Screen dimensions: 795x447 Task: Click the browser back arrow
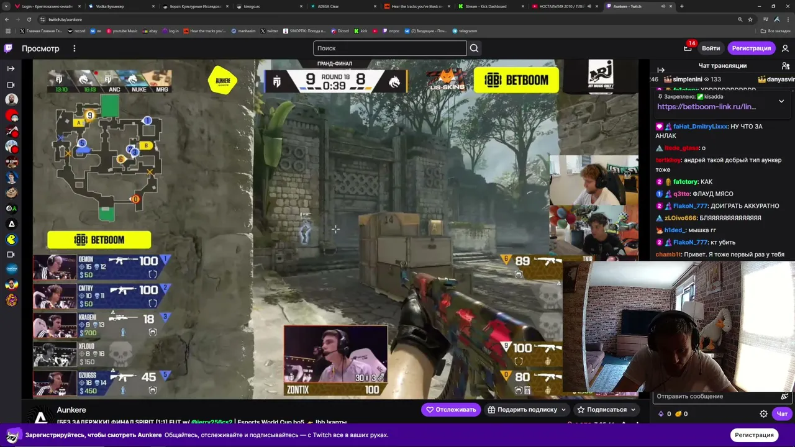(x=7, y=19)
